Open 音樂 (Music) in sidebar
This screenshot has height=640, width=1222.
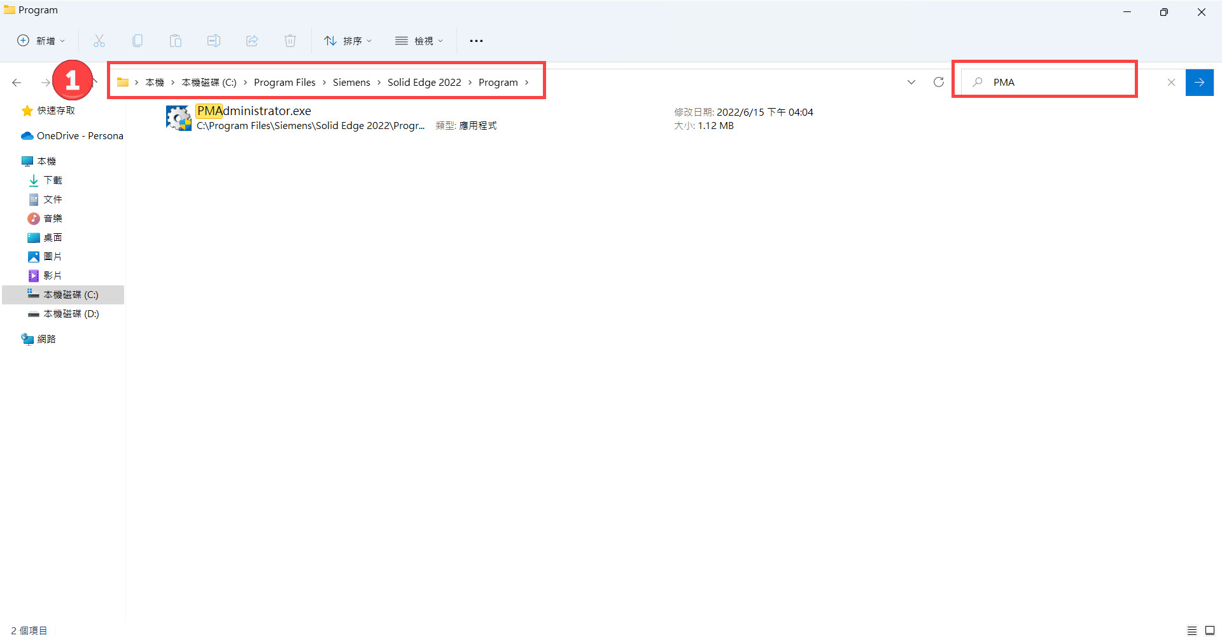coord(53,219)
